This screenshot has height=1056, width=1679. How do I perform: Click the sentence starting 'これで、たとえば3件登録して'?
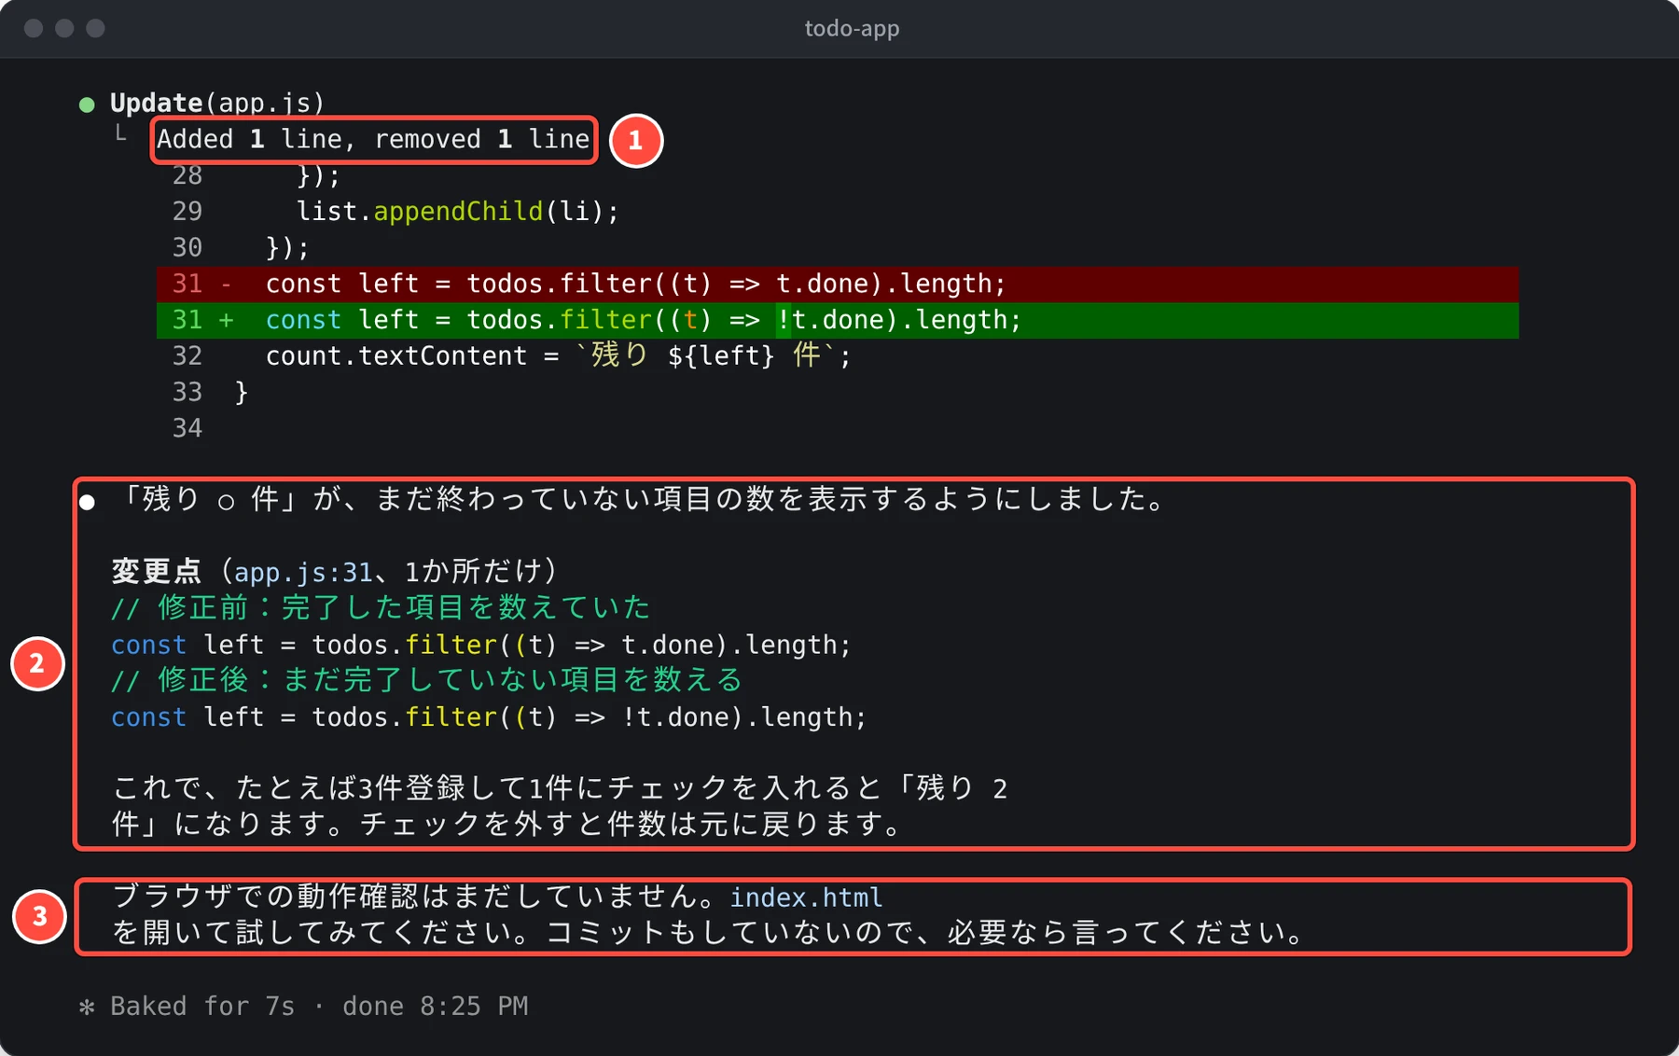(x=560, y=806)
